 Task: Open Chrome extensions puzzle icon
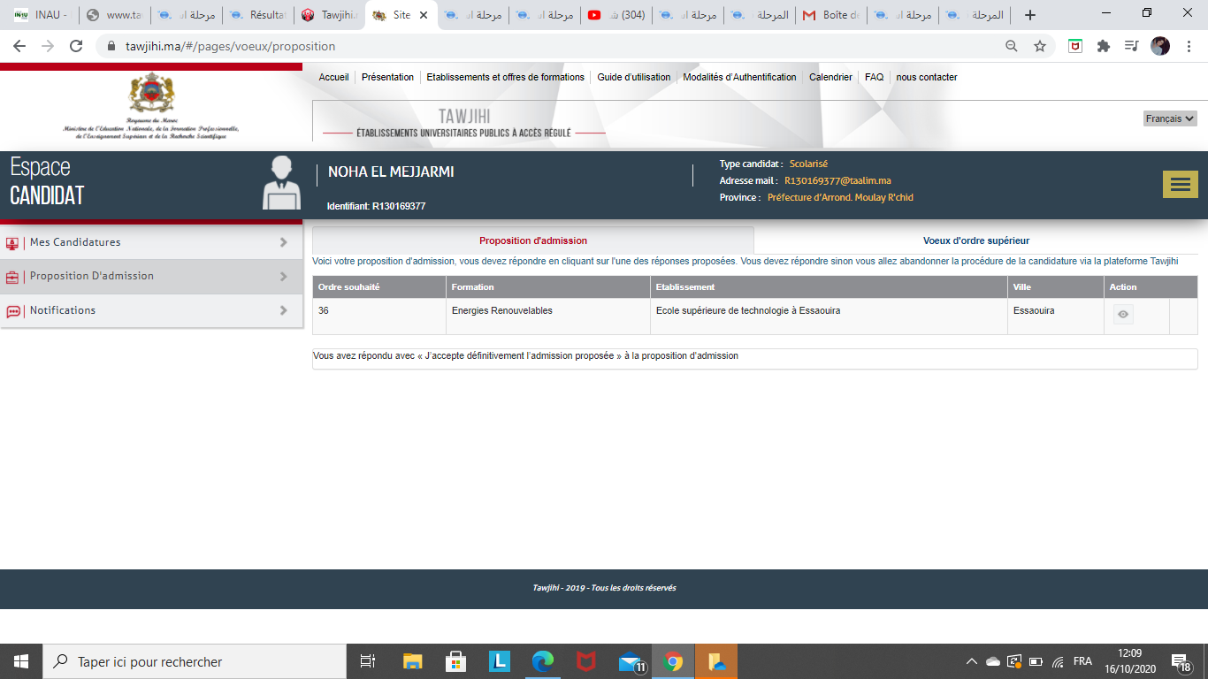(1103, 46)
